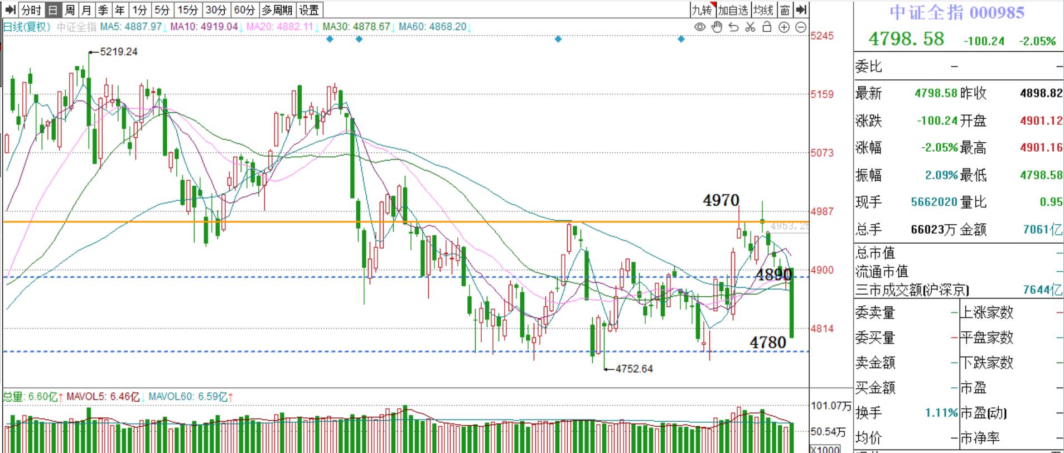Click the 5219.24 high price label

tap(119, 51)
